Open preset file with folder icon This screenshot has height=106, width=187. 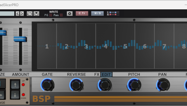[30, 14]
